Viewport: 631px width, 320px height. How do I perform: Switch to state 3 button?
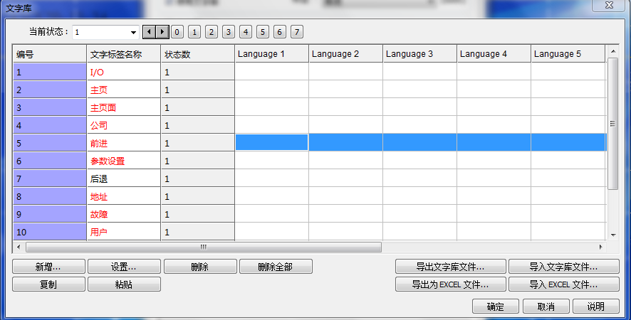tap(228, 32)
